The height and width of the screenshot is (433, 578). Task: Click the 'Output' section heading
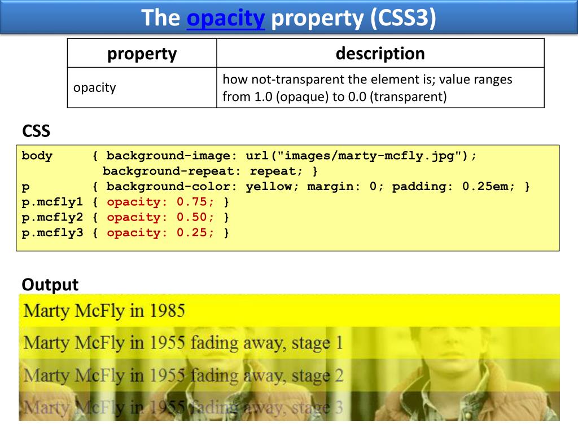pyautogui.click(x=50, y=285)
